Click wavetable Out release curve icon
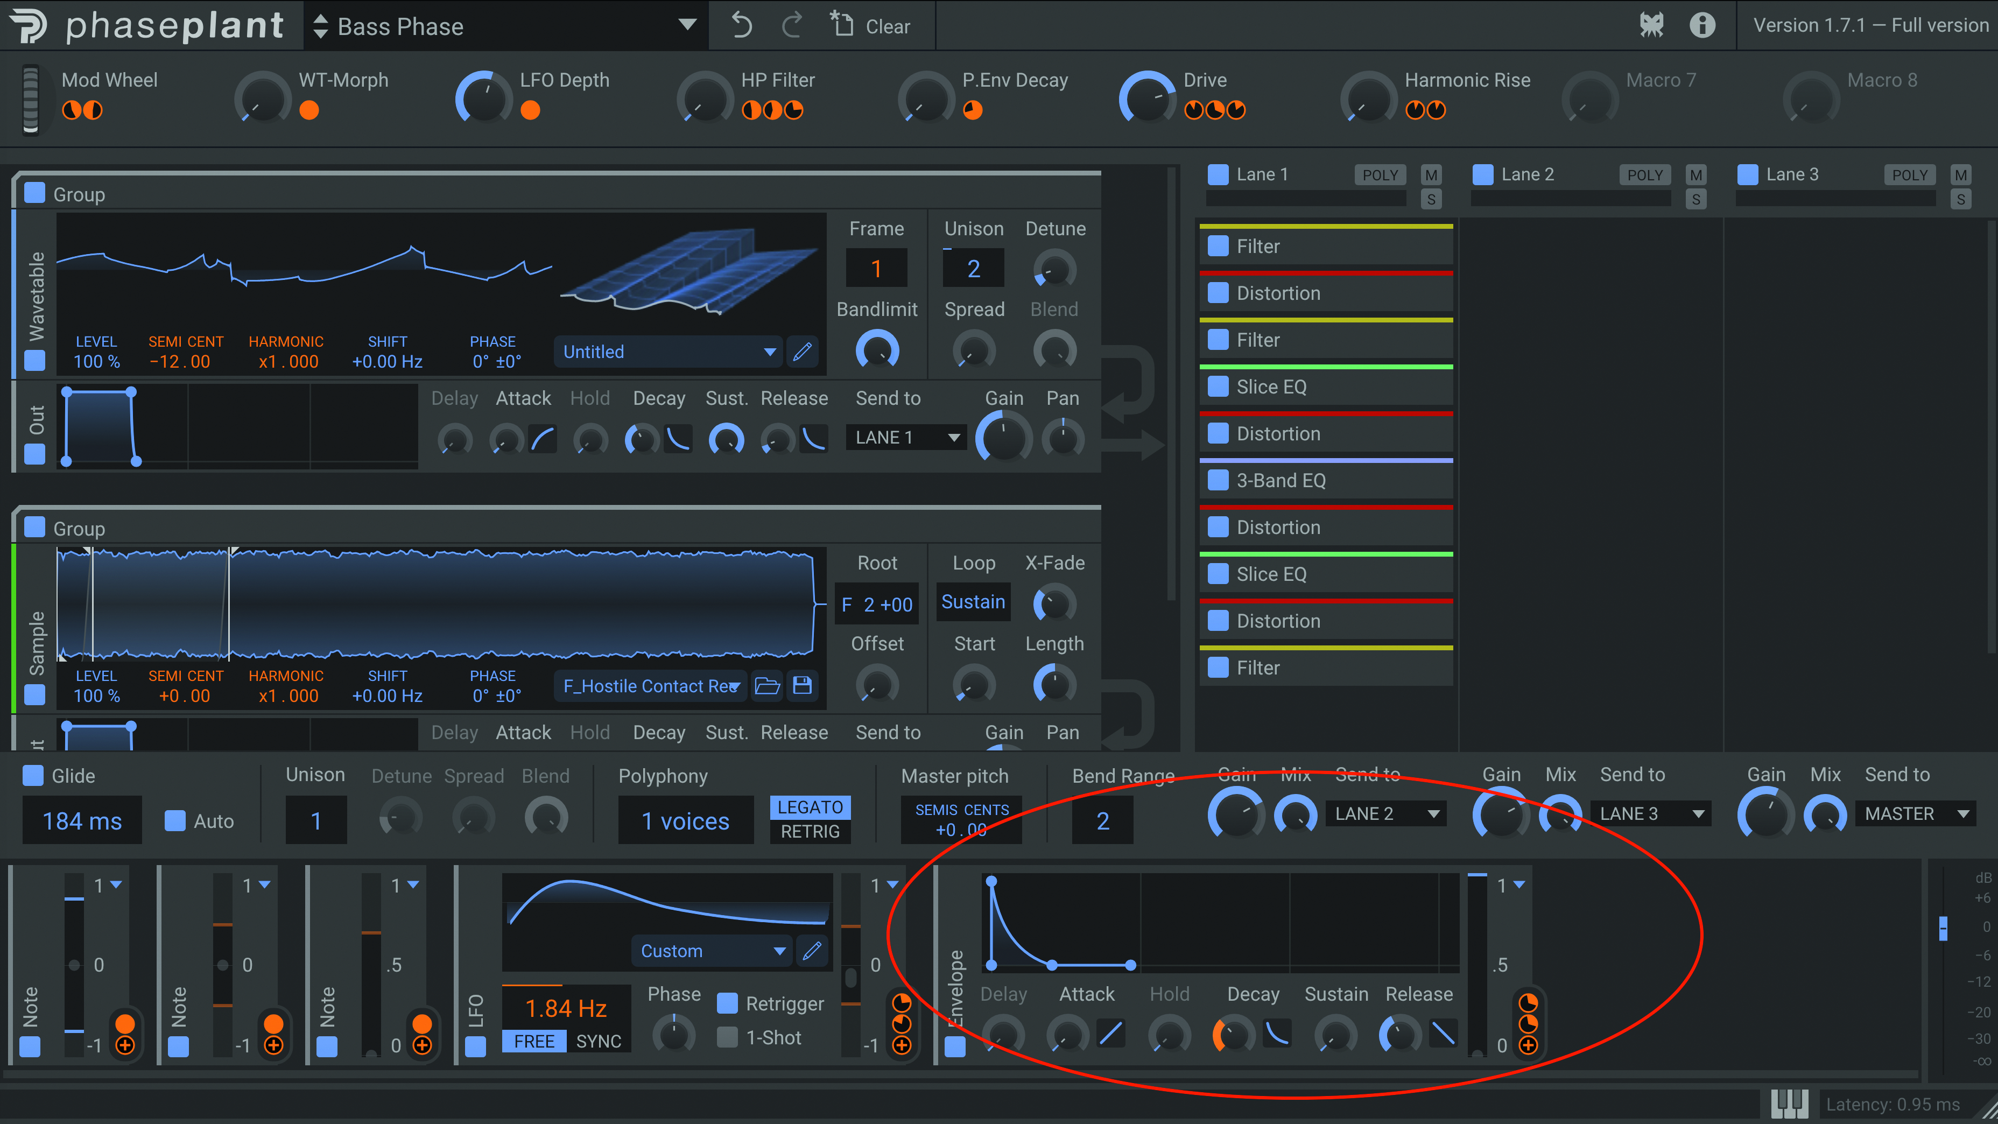The width and height of the screenshot is (1998, 1124). (x=813, y=438)
